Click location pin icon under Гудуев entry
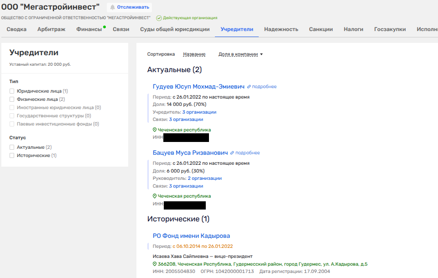This screenshot has height=278, width=438. (x=155, y=130)
